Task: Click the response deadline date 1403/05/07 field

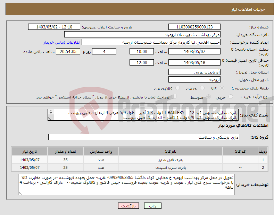Action: click(x=194, y=51)
